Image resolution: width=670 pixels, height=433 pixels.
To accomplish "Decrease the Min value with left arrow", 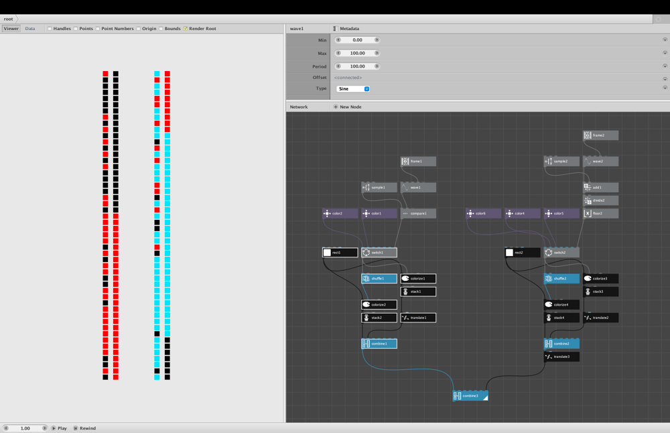I will click(x=338, y=40).
